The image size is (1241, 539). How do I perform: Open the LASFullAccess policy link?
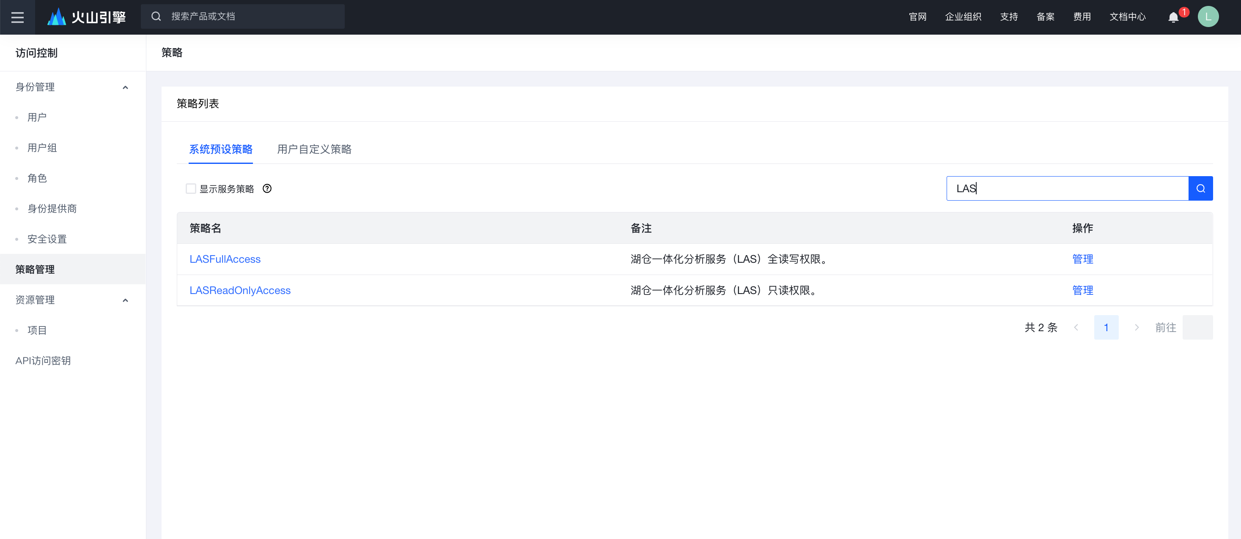[x=225, y=259]
